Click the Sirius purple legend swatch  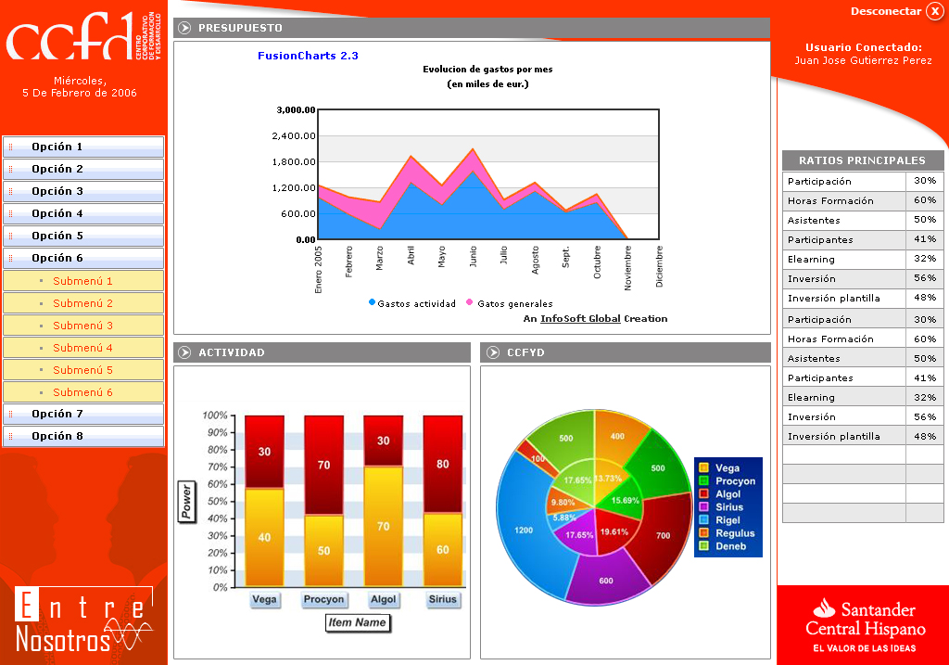point(703,507)
